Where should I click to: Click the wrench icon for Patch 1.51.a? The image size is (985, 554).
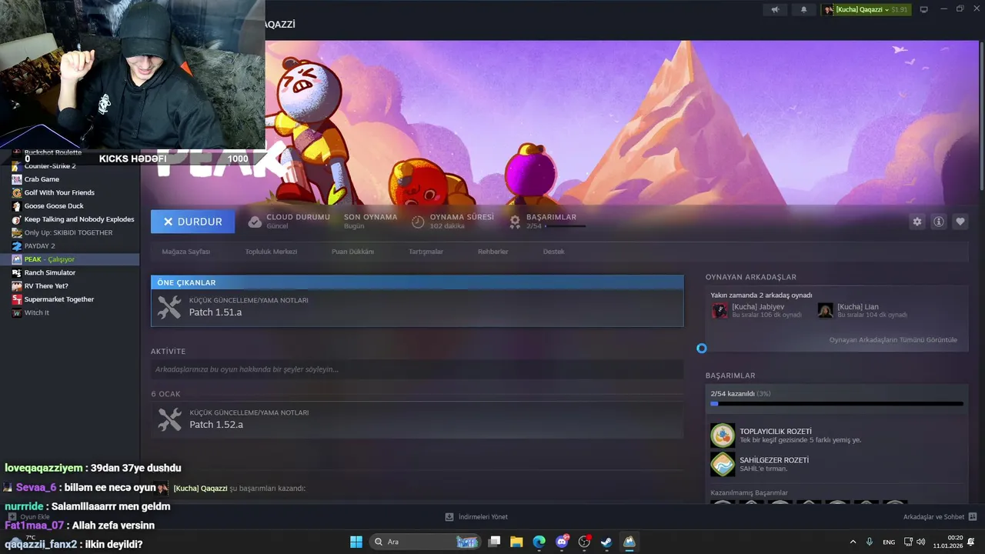tap(169, 307)
